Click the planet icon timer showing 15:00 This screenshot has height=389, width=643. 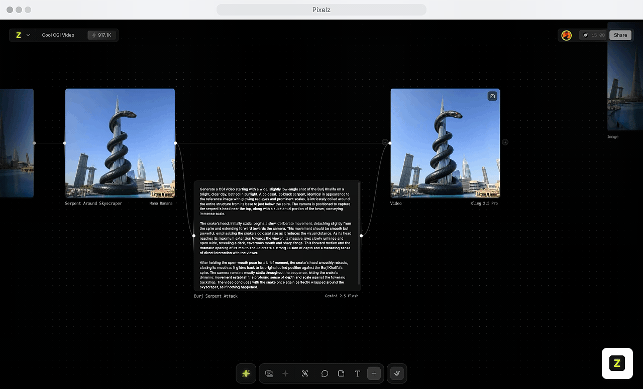point(593,35)
